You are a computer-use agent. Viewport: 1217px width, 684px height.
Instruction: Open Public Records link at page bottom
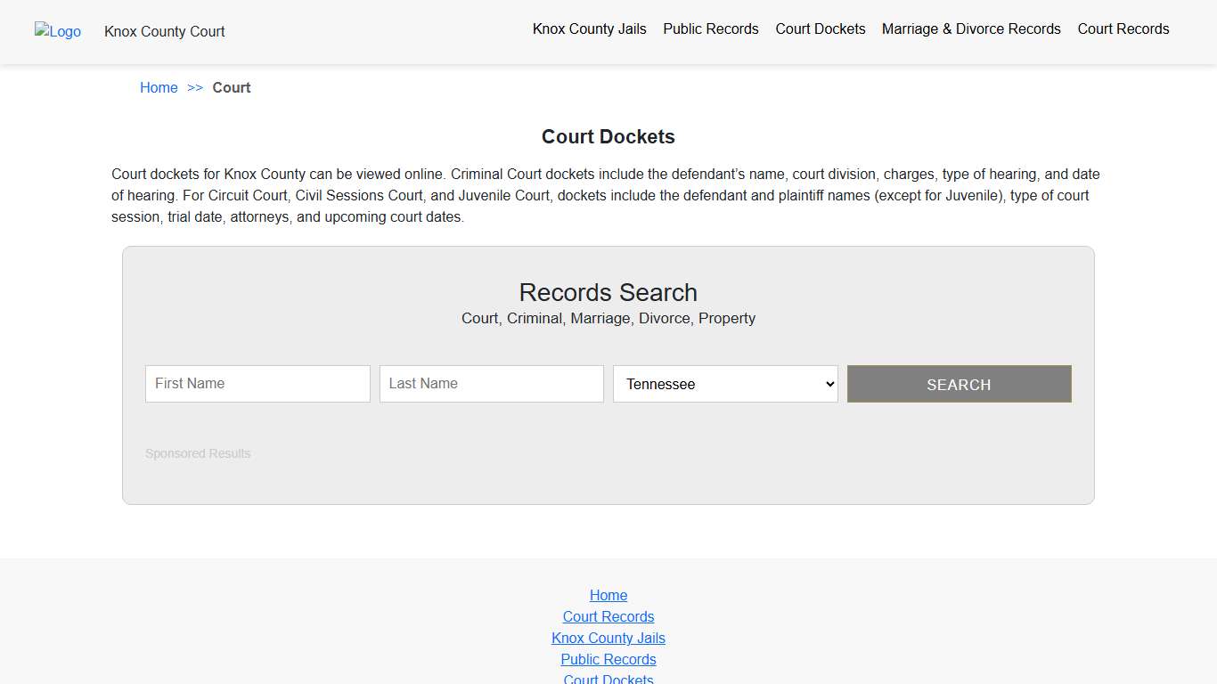click(608, 659)
